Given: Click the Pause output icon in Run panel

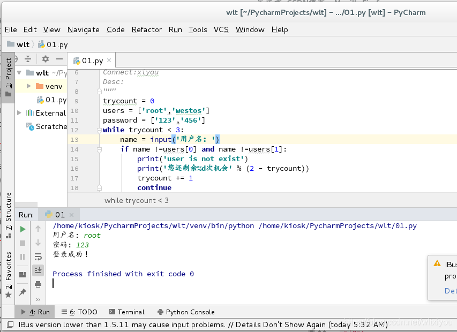Looking at the screenshot, I should (x=23, y=256).
